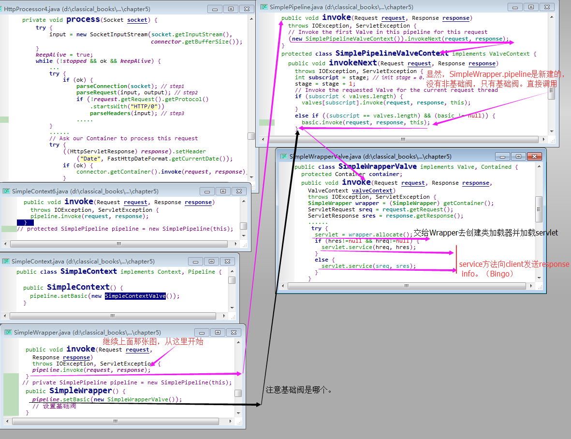Viewport: 571px width, 439px height.
Task: Click scroll-right arrow in SimpleWrapper.java window
Action: 230,421
